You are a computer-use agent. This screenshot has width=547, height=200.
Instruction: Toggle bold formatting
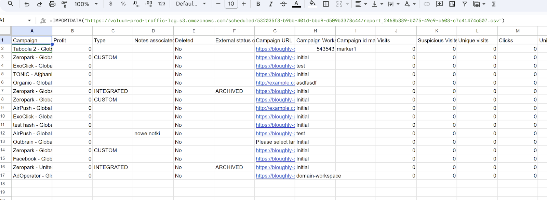point(258,4)
